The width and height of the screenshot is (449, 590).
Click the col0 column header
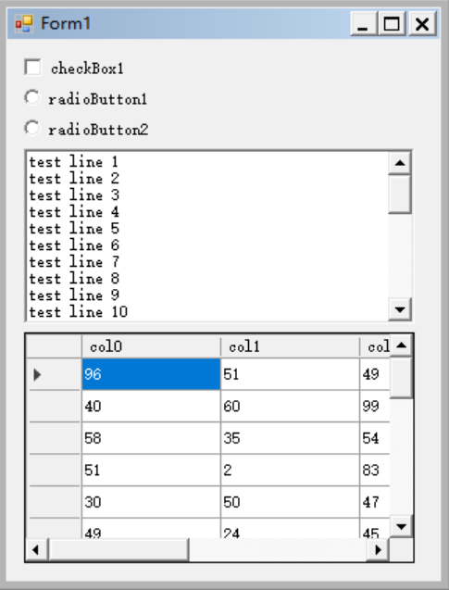pos(151,346)
